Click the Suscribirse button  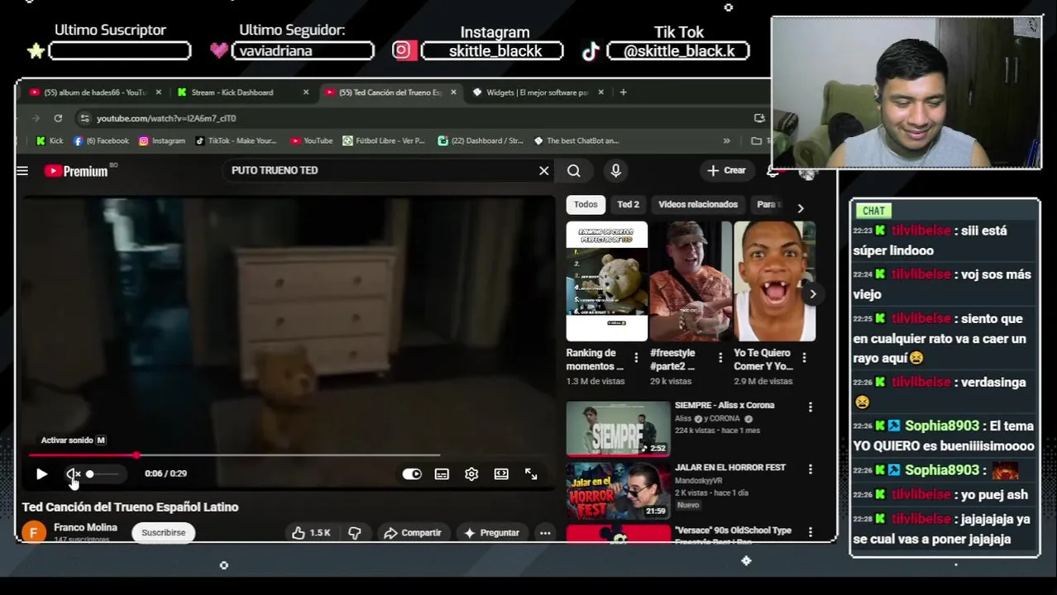164,532
